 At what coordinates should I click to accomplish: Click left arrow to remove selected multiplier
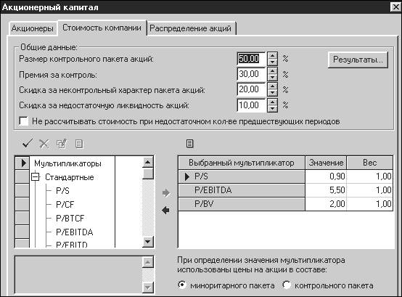coord(166,211)
